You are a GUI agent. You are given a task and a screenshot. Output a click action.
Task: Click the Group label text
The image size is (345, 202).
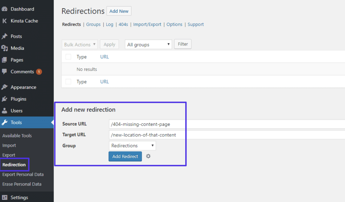click(69, 146)
